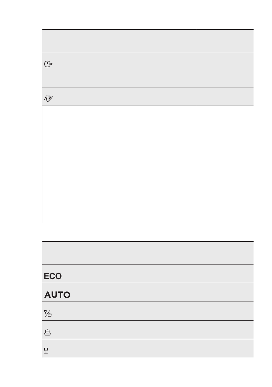The width and height of the screenshot is (272, 387).
Task: Select the pot on plates icon
Action: [x=48, y=333]
